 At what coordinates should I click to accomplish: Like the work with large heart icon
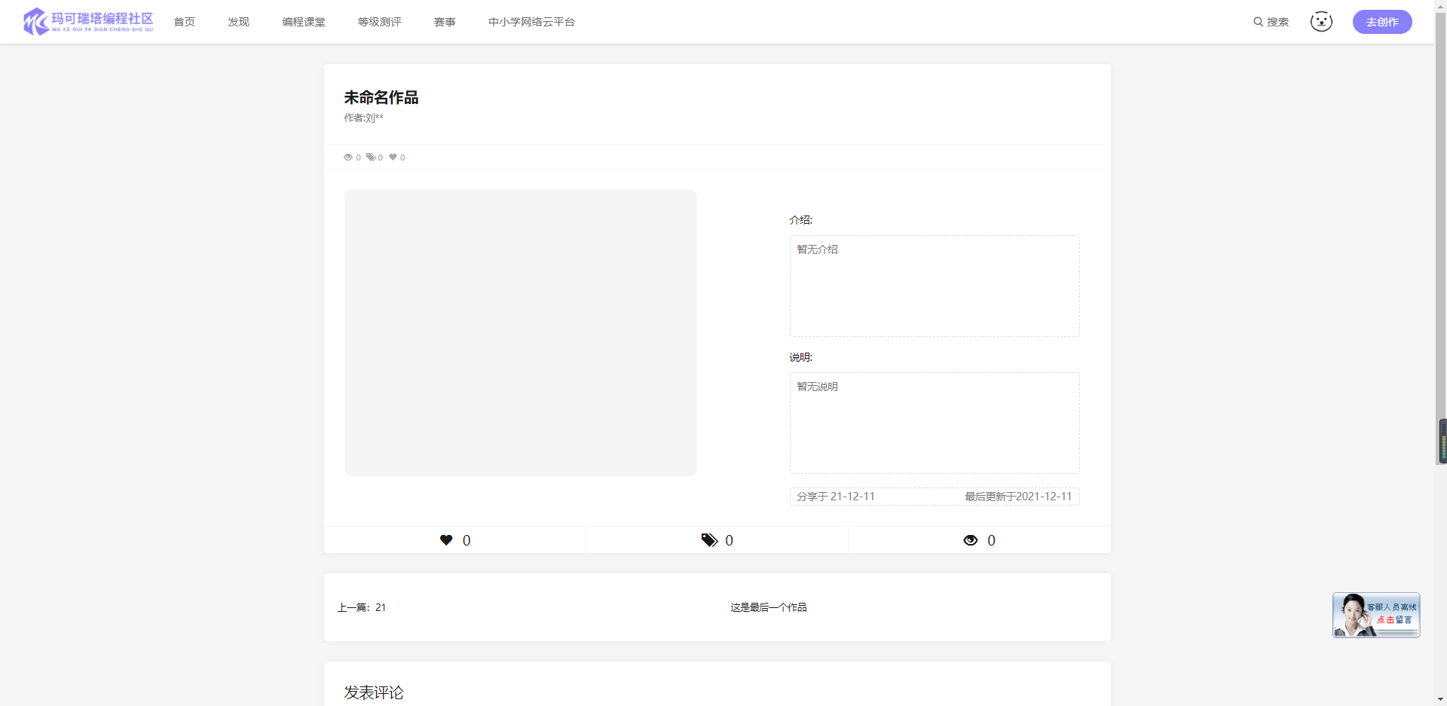[446, 540]
